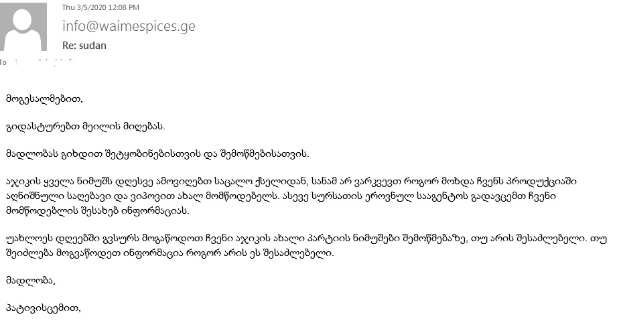Click the sender's gray avatar placeholder icon
The image size is (617, 323).
(23, 26)
